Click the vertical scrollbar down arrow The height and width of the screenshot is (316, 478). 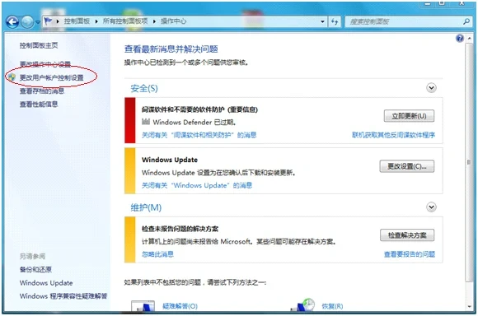tap(470, 307)
